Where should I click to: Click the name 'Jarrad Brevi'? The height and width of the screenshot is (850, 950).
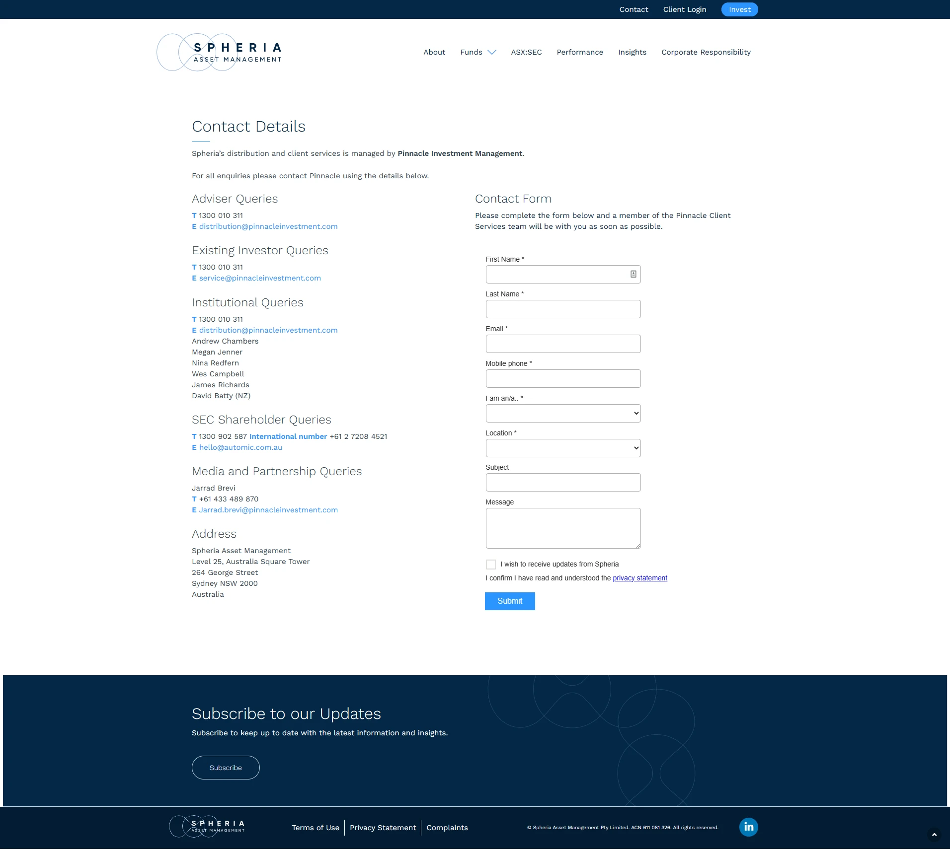(214, 488)
